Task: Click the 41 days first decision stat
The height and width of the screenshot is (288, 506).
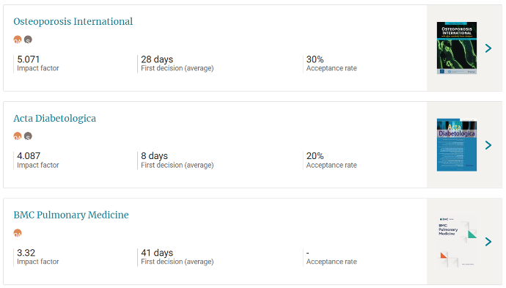Action: [x=157, y=253]
